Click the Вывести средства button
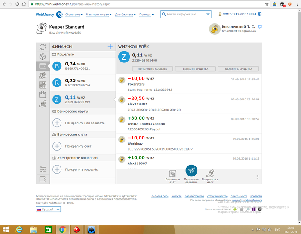This screenshot has height=234, width=301. coord(195,69)
